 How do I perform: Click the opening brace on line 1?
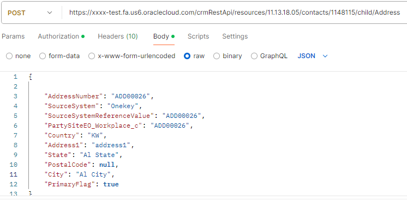tap(31, 77)
